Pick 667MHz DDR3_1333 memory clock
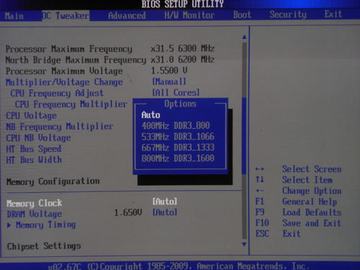Viewport: 360px width, 270px height. click(x=178, y=148)
